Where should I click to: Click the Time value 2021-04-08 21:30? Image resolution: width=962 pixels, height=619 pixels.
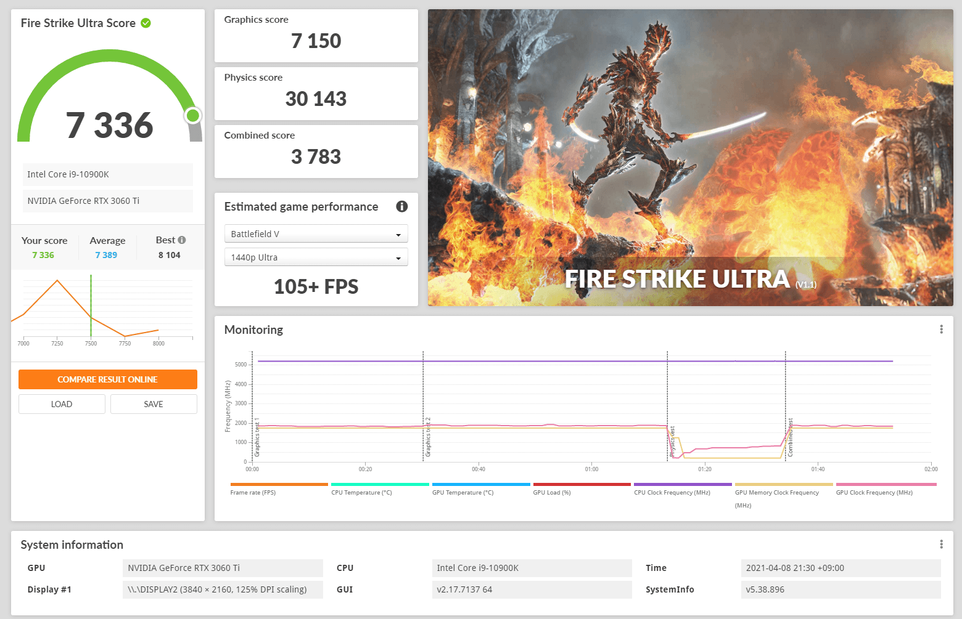841,568
